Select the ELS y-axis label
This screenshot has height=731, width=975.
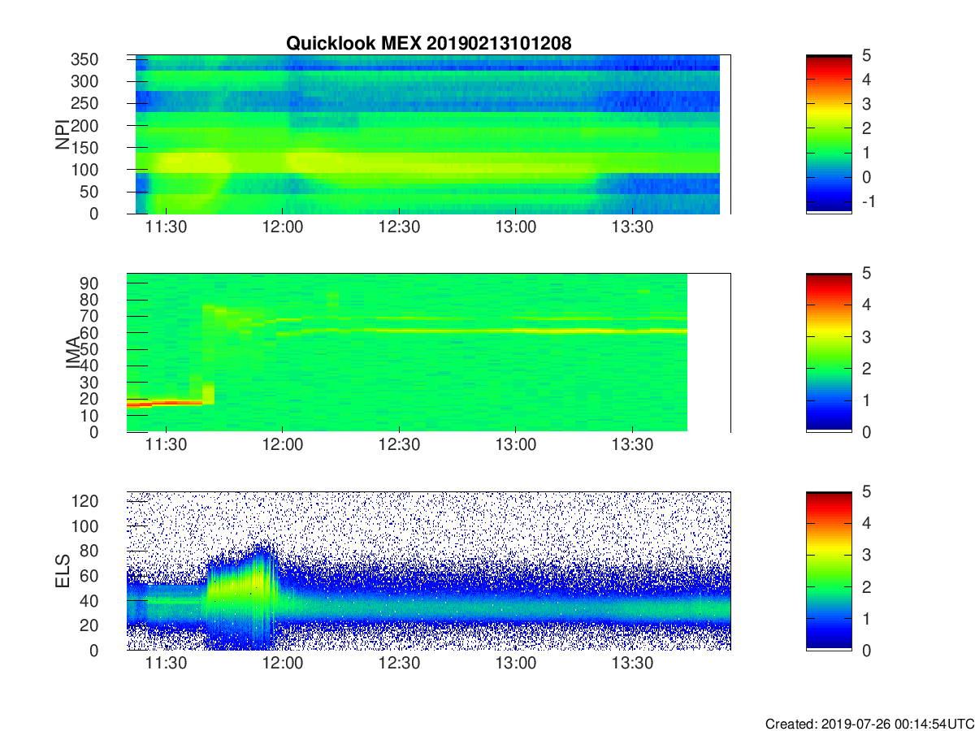(x=63, y=571)
